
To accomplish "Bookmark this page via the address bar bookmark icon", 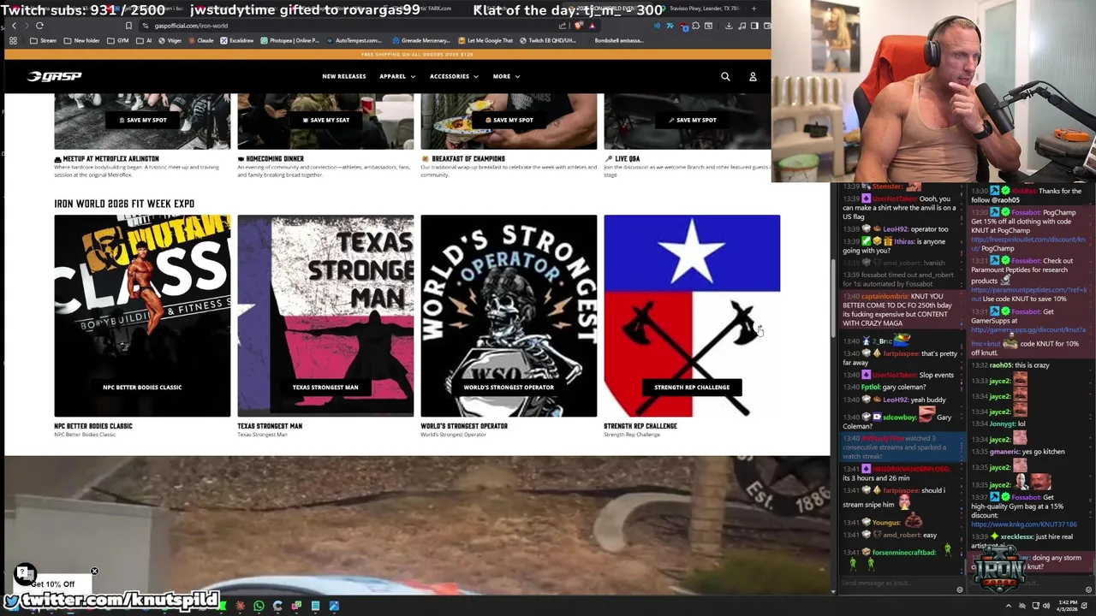I will tap(128, 26).
